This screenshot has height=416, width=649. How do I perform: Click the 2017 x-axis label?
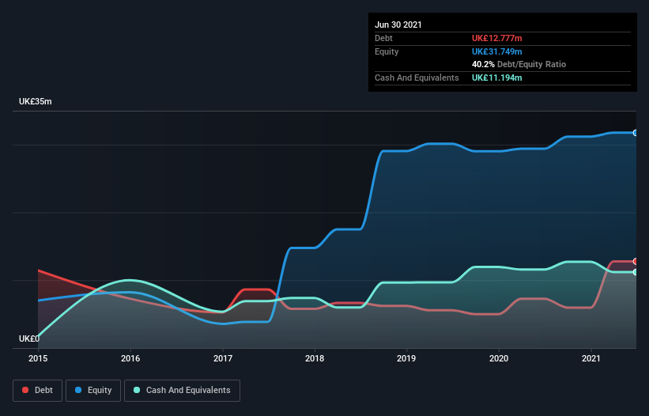[x=223, y=358]
